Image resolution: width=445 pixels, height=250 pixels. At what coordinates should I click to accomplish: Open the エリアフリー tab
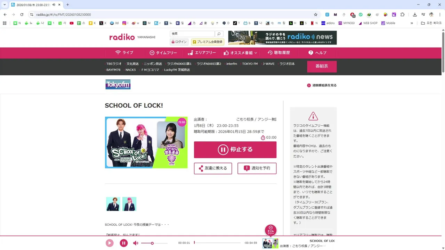click(x=202, y=53)
